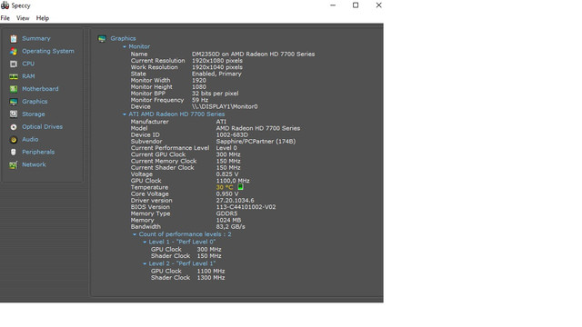Select the \\.\DISPLAY1\Monitor0 device value
The width and height of the screenshot is (582, 327).
coord(225,107)
